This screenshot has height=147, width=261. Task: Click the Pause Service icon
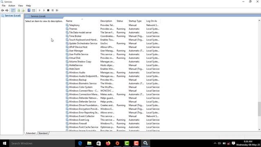click(53, 10)
